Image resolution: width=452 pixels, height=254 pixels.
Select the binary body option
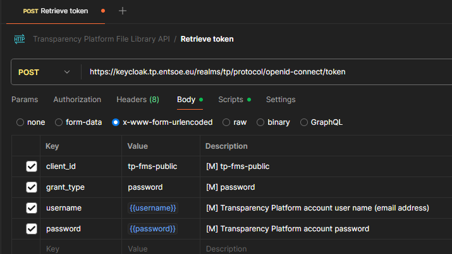tap(260, 122)
